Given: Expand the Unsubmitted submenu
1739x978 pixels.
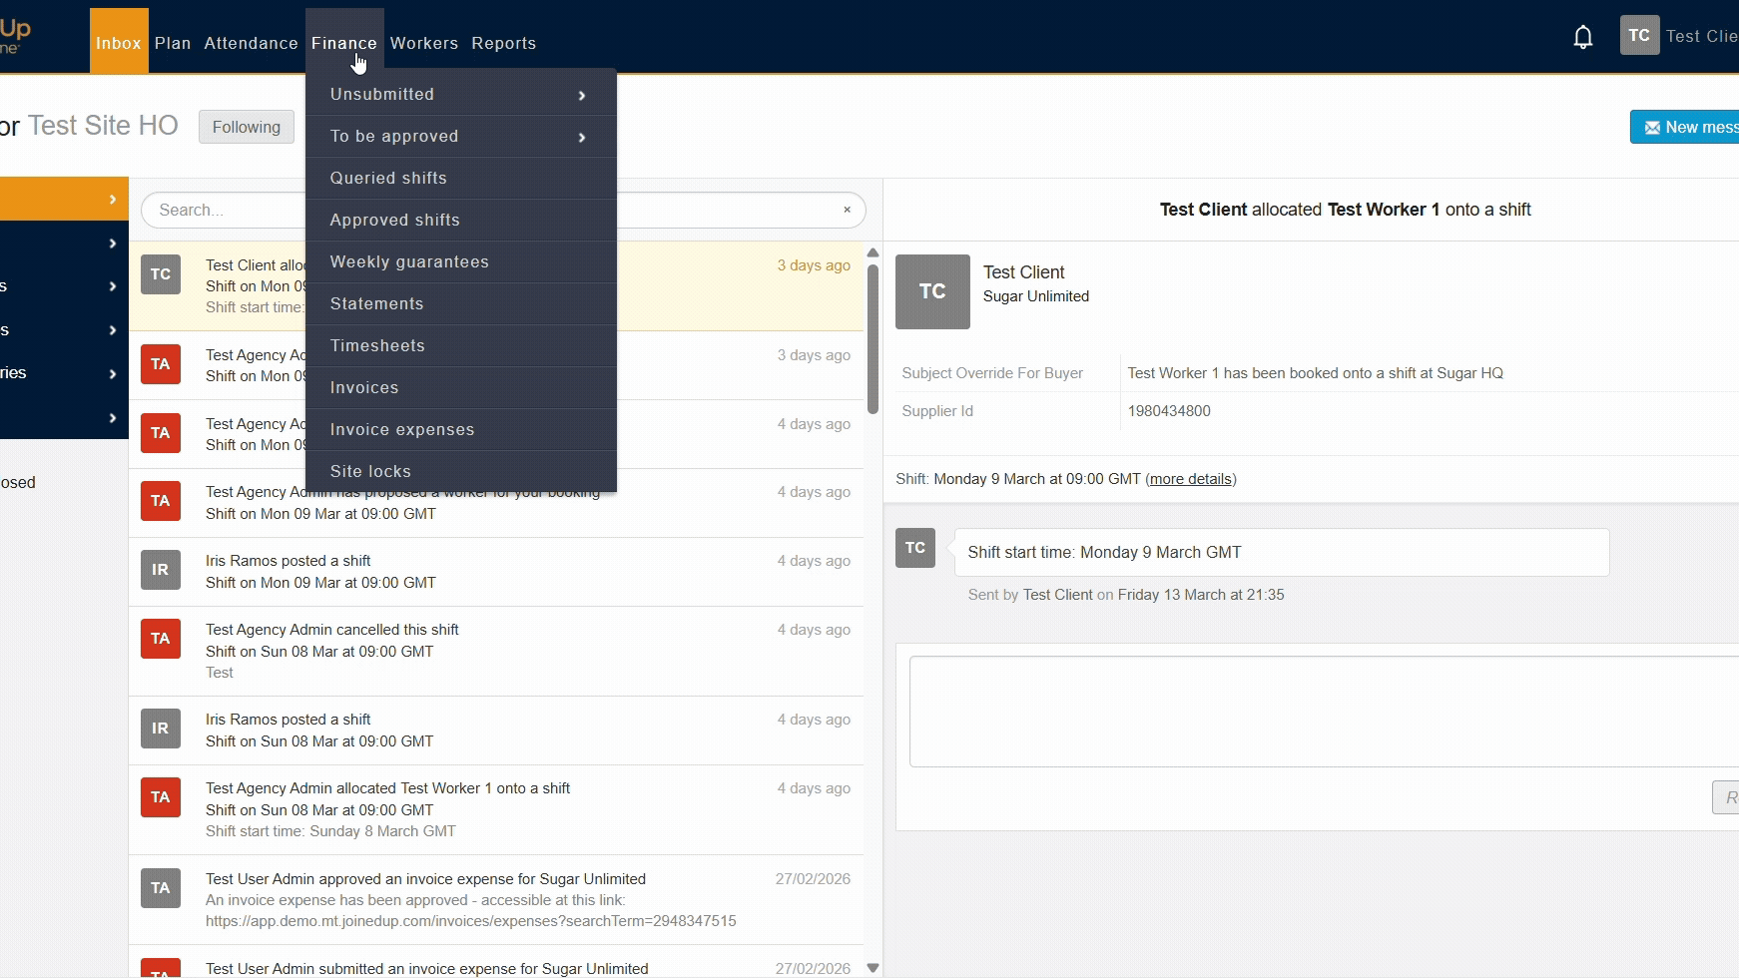Looking at the screenshot, I should coord(460,95).
